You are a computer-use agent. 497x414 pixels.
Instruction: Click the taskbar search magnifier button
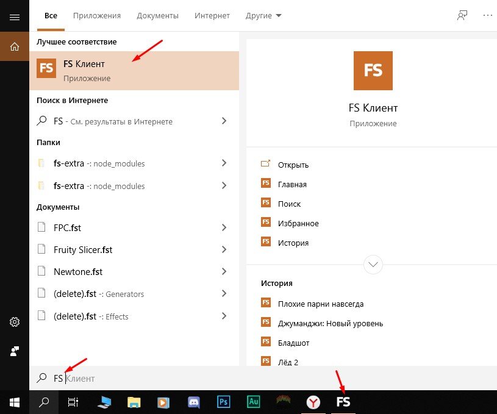click(x=44, y=402)
